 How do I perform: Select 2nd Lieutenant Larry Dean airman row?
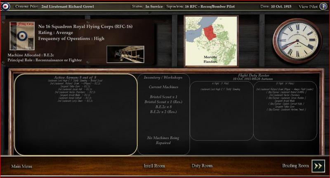click(75, 101)
